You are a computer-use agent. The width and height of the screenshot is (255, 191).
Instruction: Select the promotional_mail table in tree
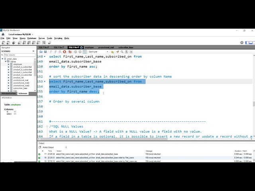point(21,80)
